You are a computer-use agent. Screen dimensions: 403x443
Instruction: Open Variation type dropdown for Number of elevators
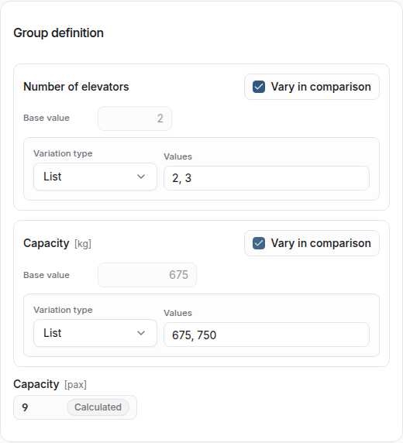tap(95, 177)
